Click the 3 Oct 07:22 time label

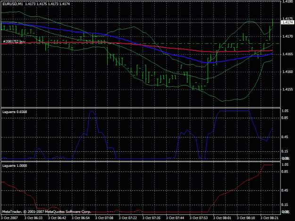(x=128, y=218)
